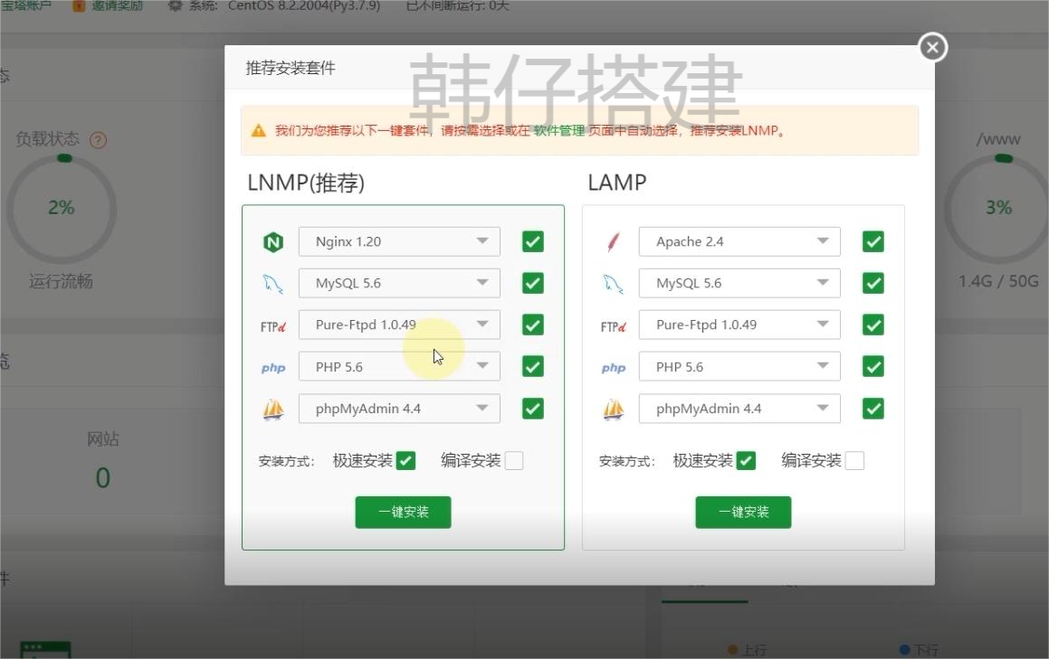The image size is (1049, 659).
Task: Click the warning triangle icon in notice
Action: (258, 130)
